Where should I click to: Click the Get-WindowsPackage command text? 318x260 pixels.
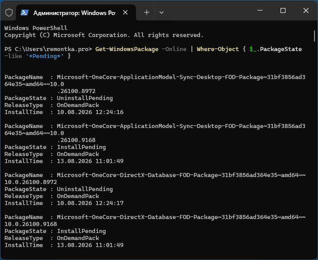(x=127, y=49)
